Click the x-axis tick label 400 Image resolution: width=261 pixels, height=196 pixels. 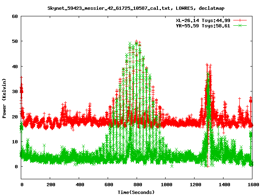[80, 185]
